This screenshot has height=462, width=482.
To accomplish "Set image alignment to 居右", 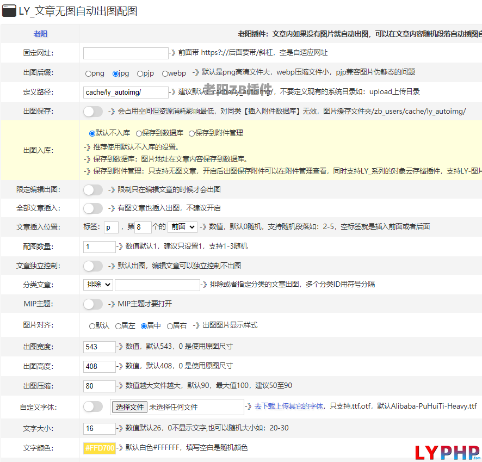I will click(170, 326).
